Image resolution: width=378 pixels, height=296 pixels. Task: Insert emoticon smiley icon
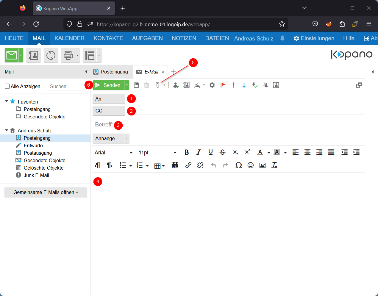(x=251, y=165)
